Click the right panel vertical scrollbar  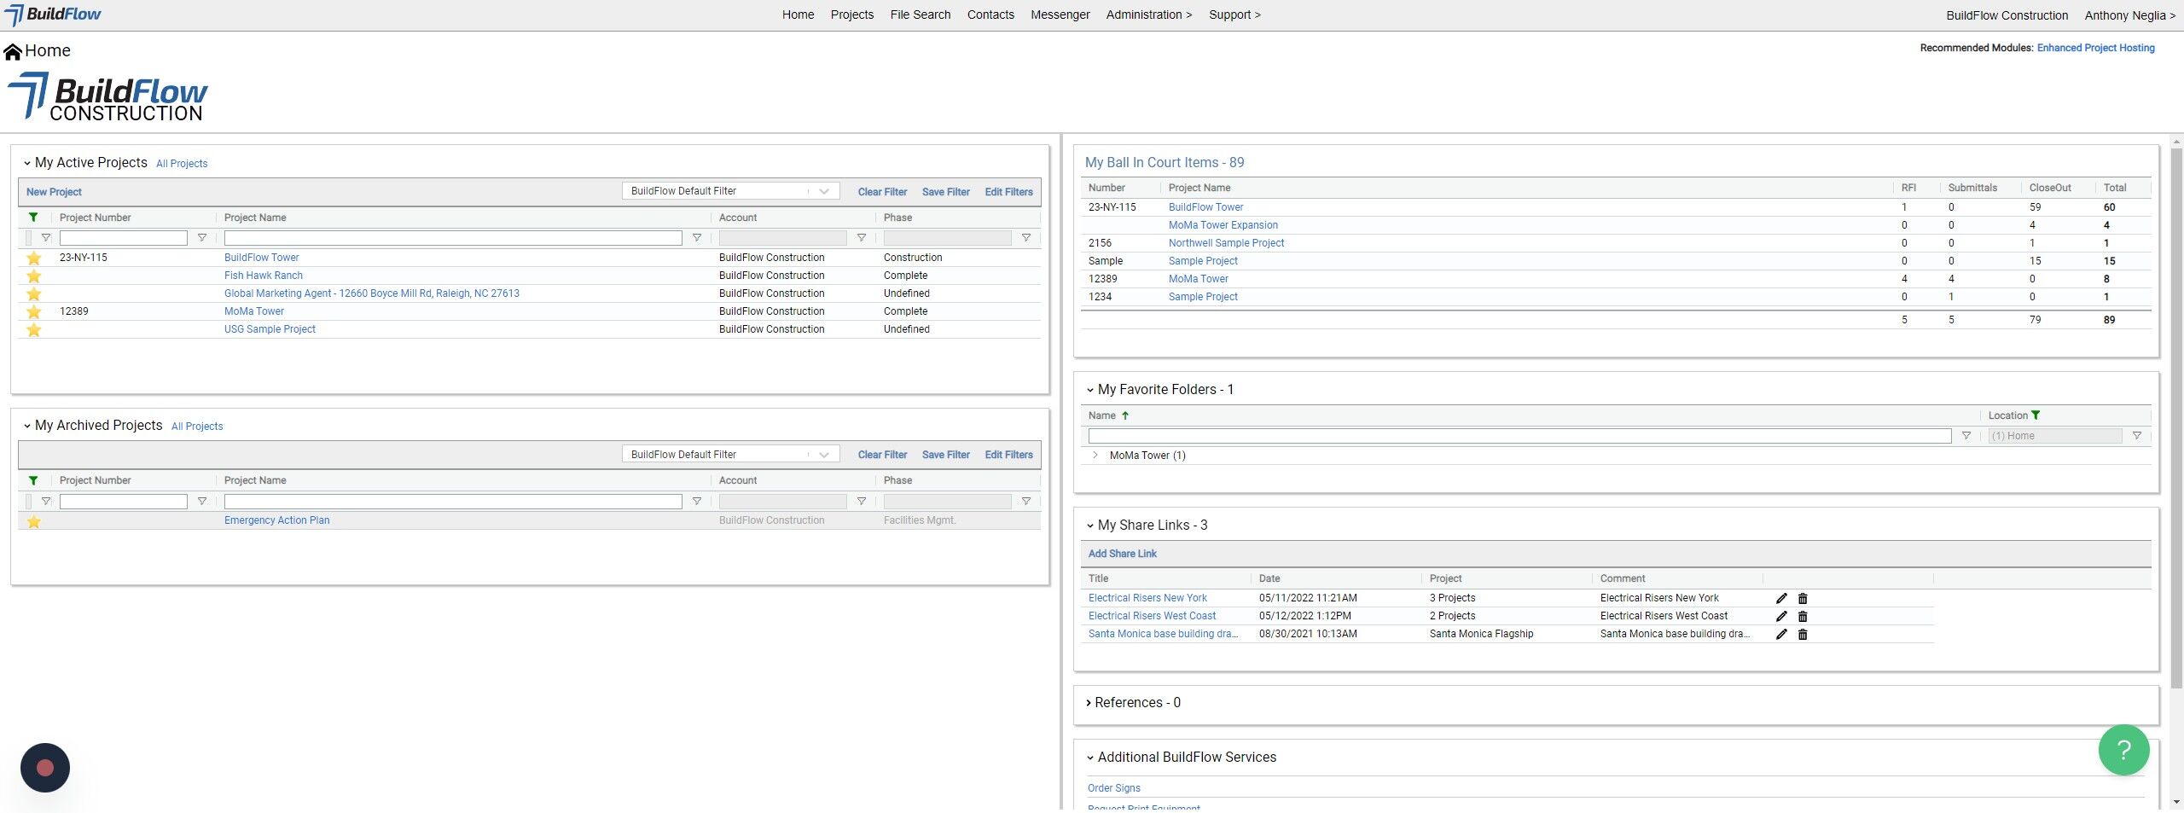[x=2176, y=418]
